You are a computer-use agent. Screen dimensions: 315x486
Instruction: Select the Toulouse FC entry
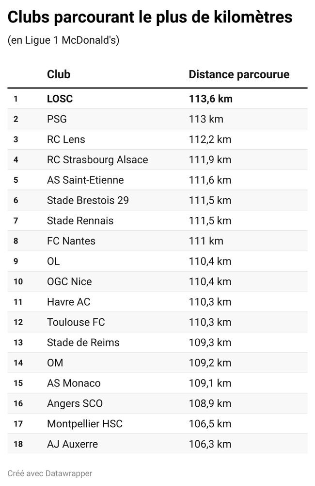[76, 322]
